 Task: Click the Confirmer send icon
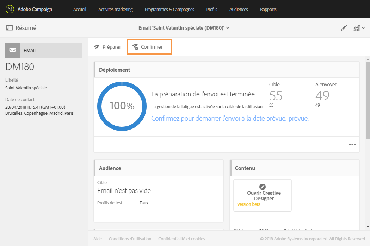click(135, 47)
